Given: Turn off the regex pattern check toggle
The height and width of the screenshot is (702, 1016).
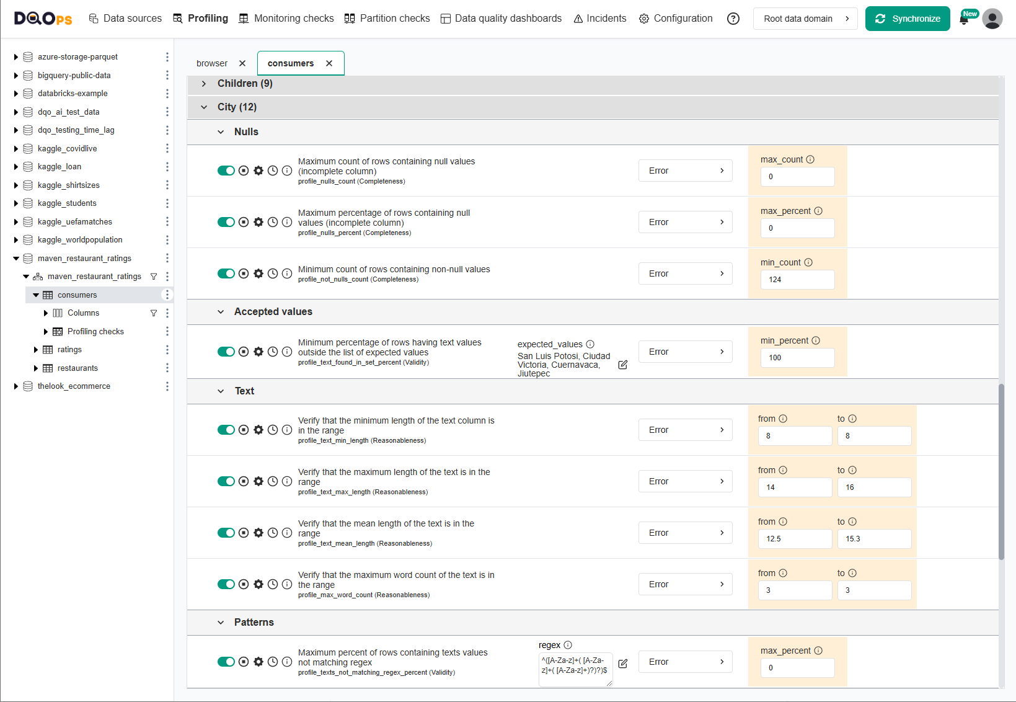Looking at the screenshot, I should [226, 662].
